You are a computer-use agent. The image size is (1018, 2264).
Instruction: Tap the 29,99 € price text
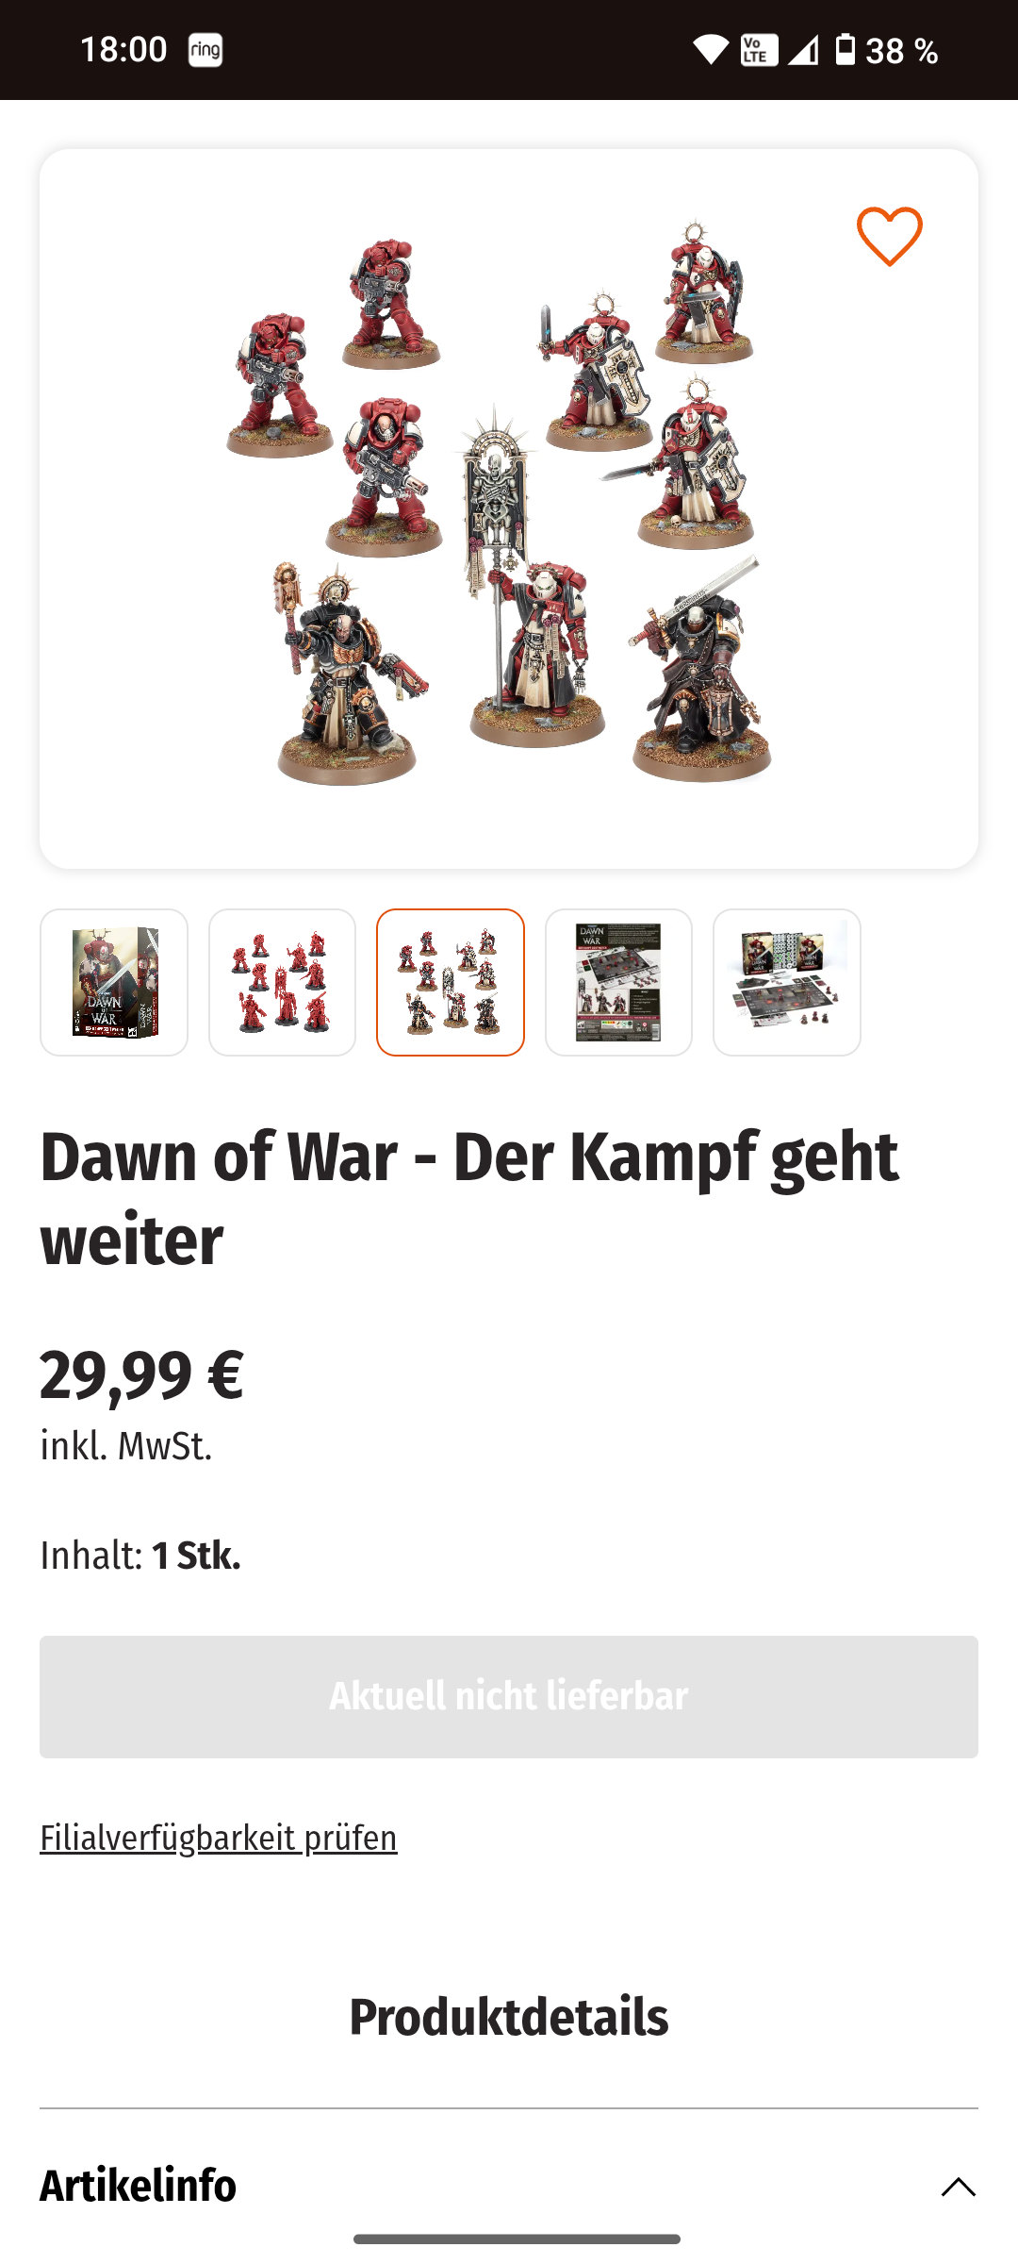point(141,1375)
